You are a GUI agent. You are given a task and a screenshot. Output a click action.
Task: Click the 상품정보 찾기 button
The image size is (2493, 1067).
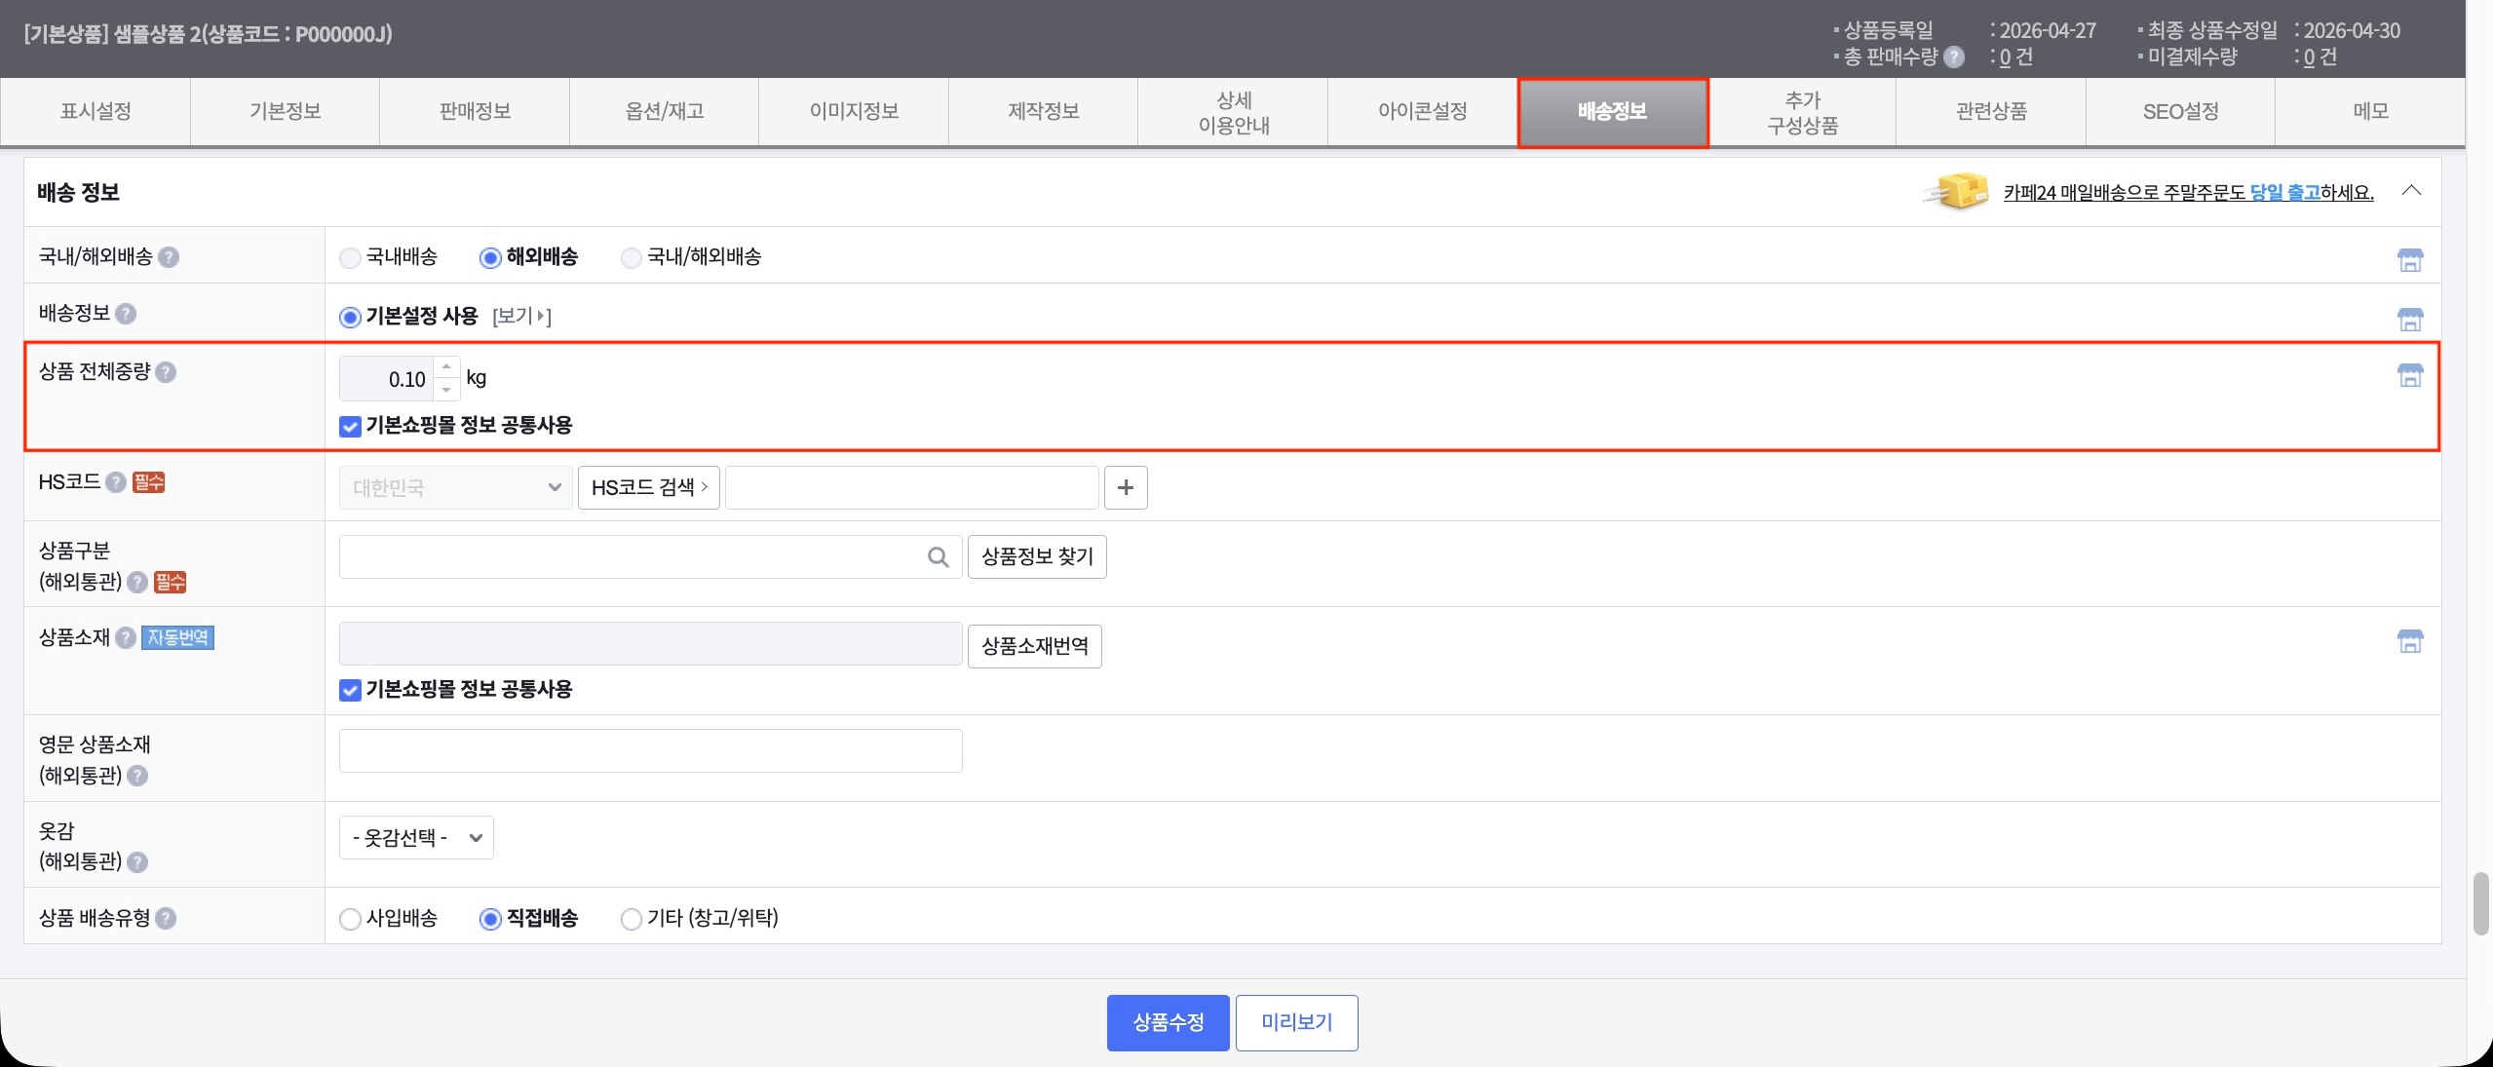(x=1037, y=557)
